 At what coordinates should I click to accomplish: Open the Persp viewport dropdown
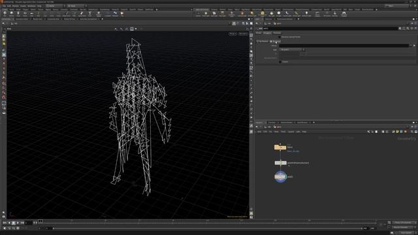pyautogui.click(x=233, y=34)
